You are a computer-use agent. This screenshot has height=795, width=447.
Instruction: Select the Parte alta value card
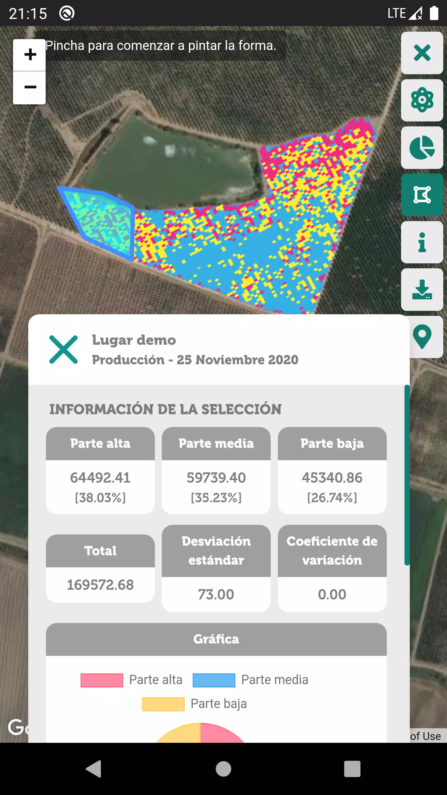pos(100,470)
